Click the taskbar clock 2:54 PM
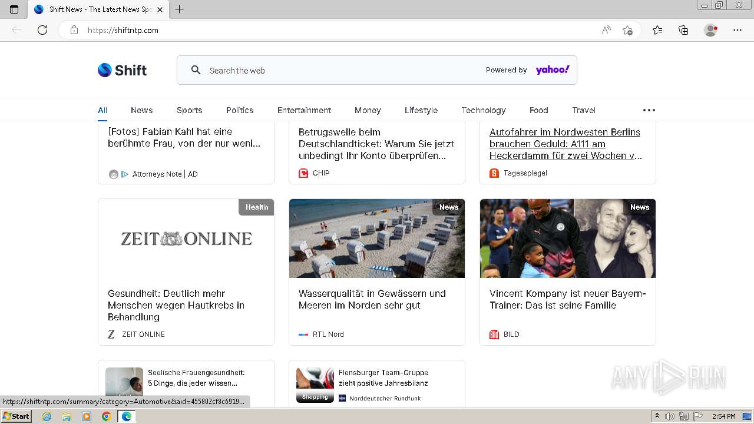 coord(723,416)
